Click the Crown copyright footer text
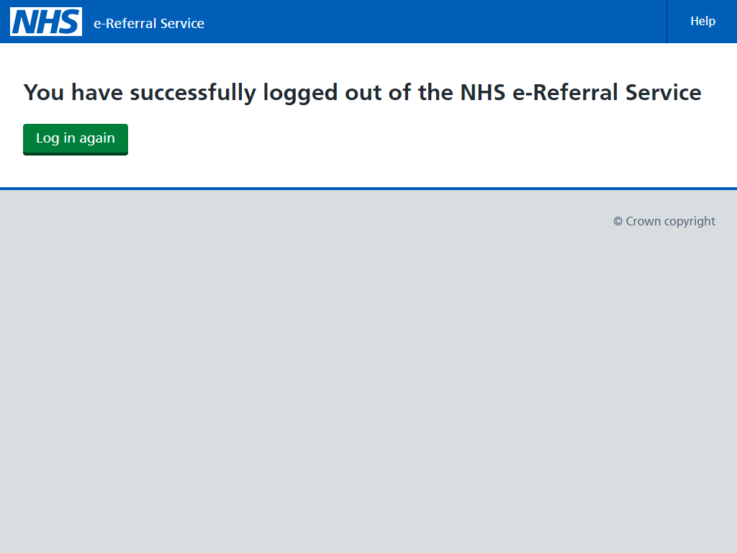 pyautogui.click(x=664, y=222)
